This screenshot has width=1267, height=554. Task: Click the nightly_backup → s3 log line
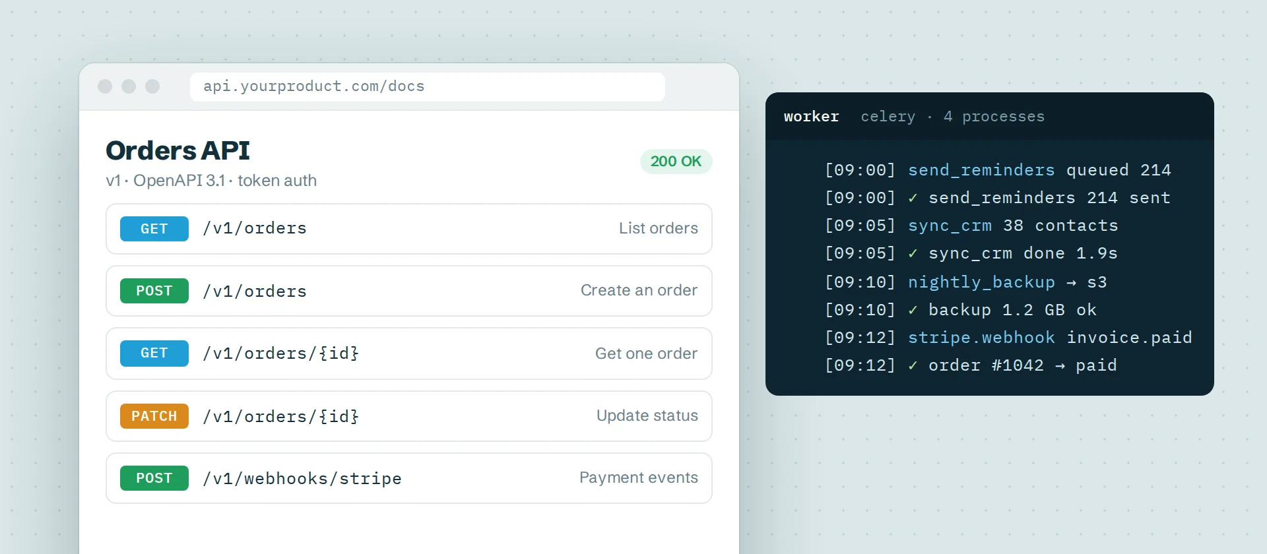(966, 282)
